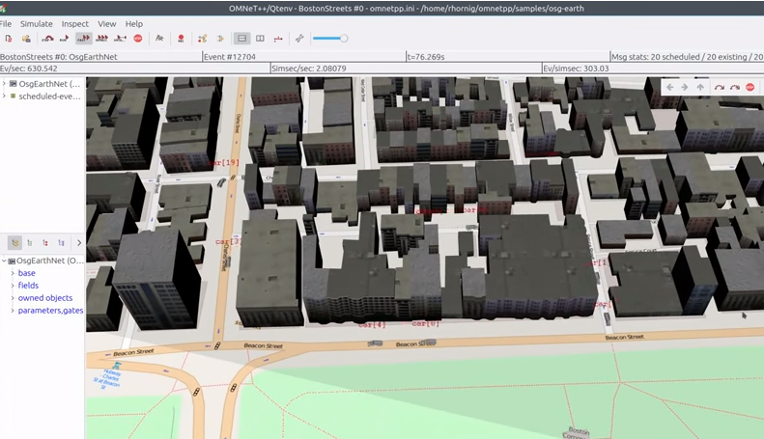Start Express run mode
Viewport: 764px width, 439px height.
tap(101, 39)
